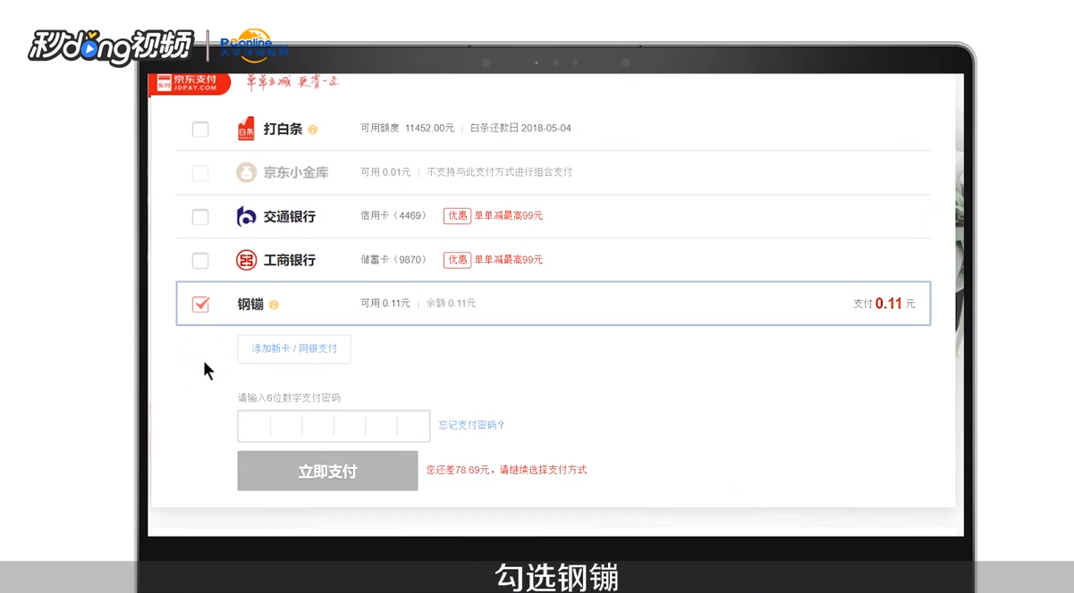Click the 可用额度 11452.00元 text
Viewport: 1074px width, 593px height.
point(408,129)
